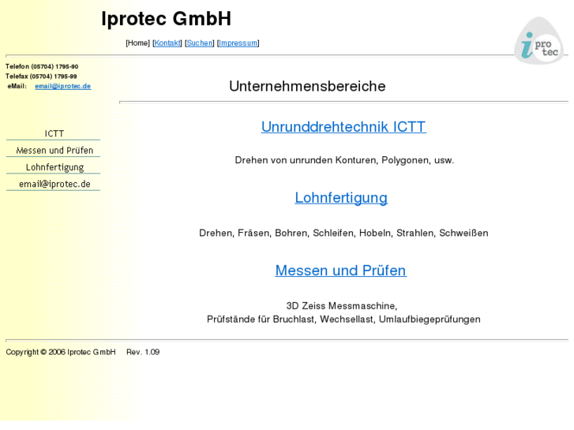The width and height of the screenshot is (574, 430).
Task: Click the Telefax (05704) 1795-99 text
Action: pyautogui.click(x=41, y=77)
